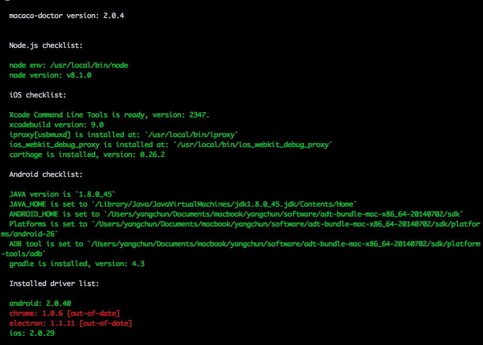
Task: Click the ANDROID_HOME path line
Action: click(x=236, y=214)
